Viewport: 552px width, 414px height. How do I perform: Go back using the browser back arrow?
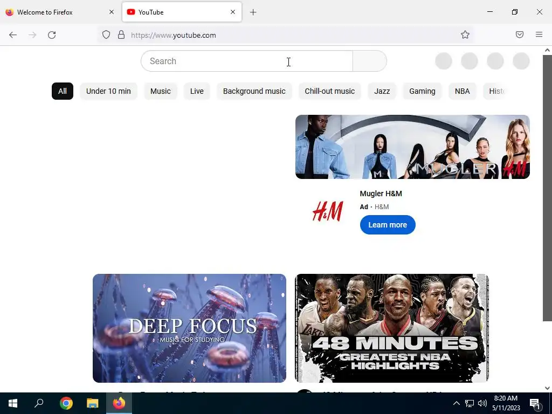pyautogui.click(x=13, y=35)
